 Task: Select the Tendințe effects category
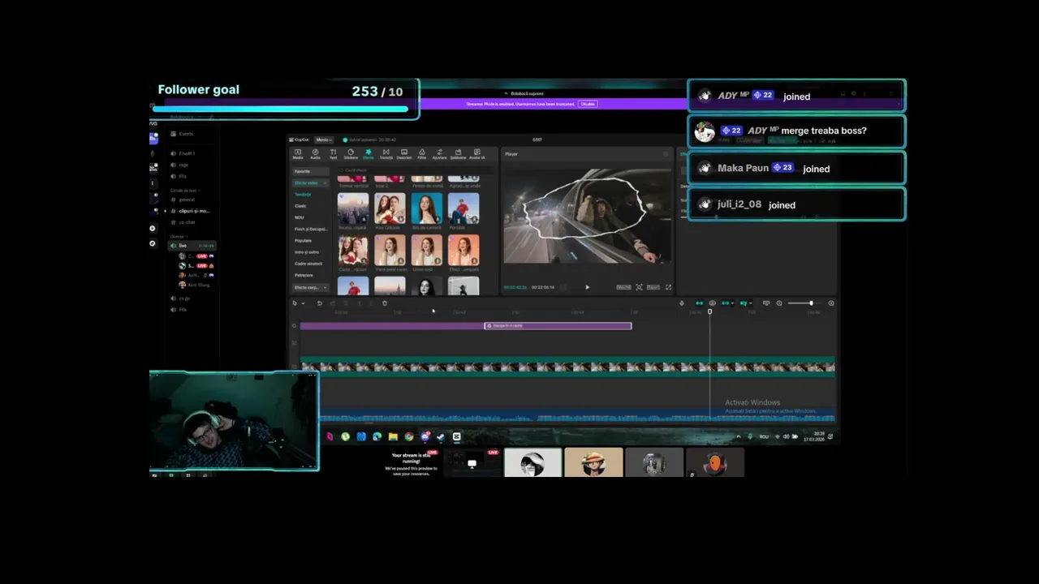click(303, 195)
